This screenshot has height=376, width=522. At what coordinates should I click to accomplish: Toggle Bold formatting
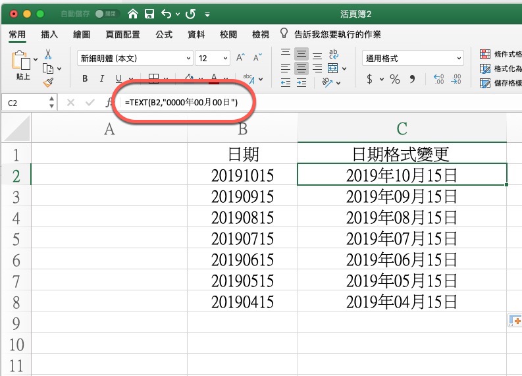coord(85,80)
